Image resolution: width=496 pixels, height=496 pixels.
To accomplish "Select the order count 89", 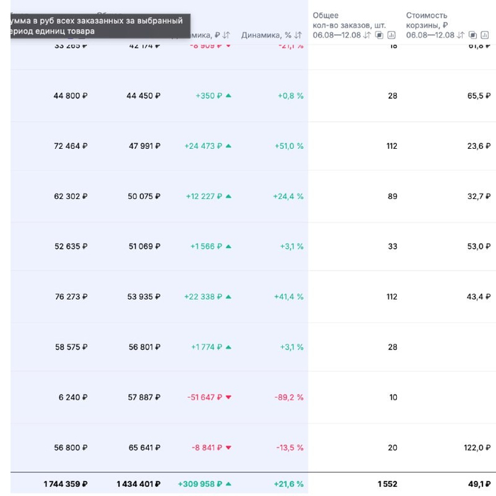I will click(x=393, y=196).
